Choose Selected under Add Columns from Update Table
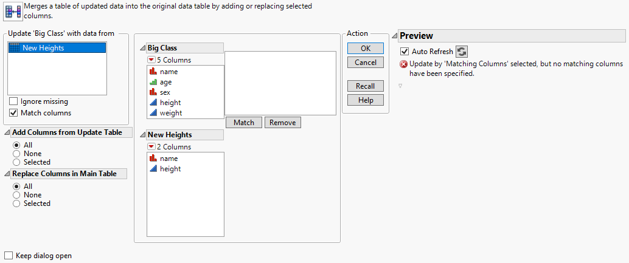The width and height of the screenshot is (629, 263). [16, 162]
